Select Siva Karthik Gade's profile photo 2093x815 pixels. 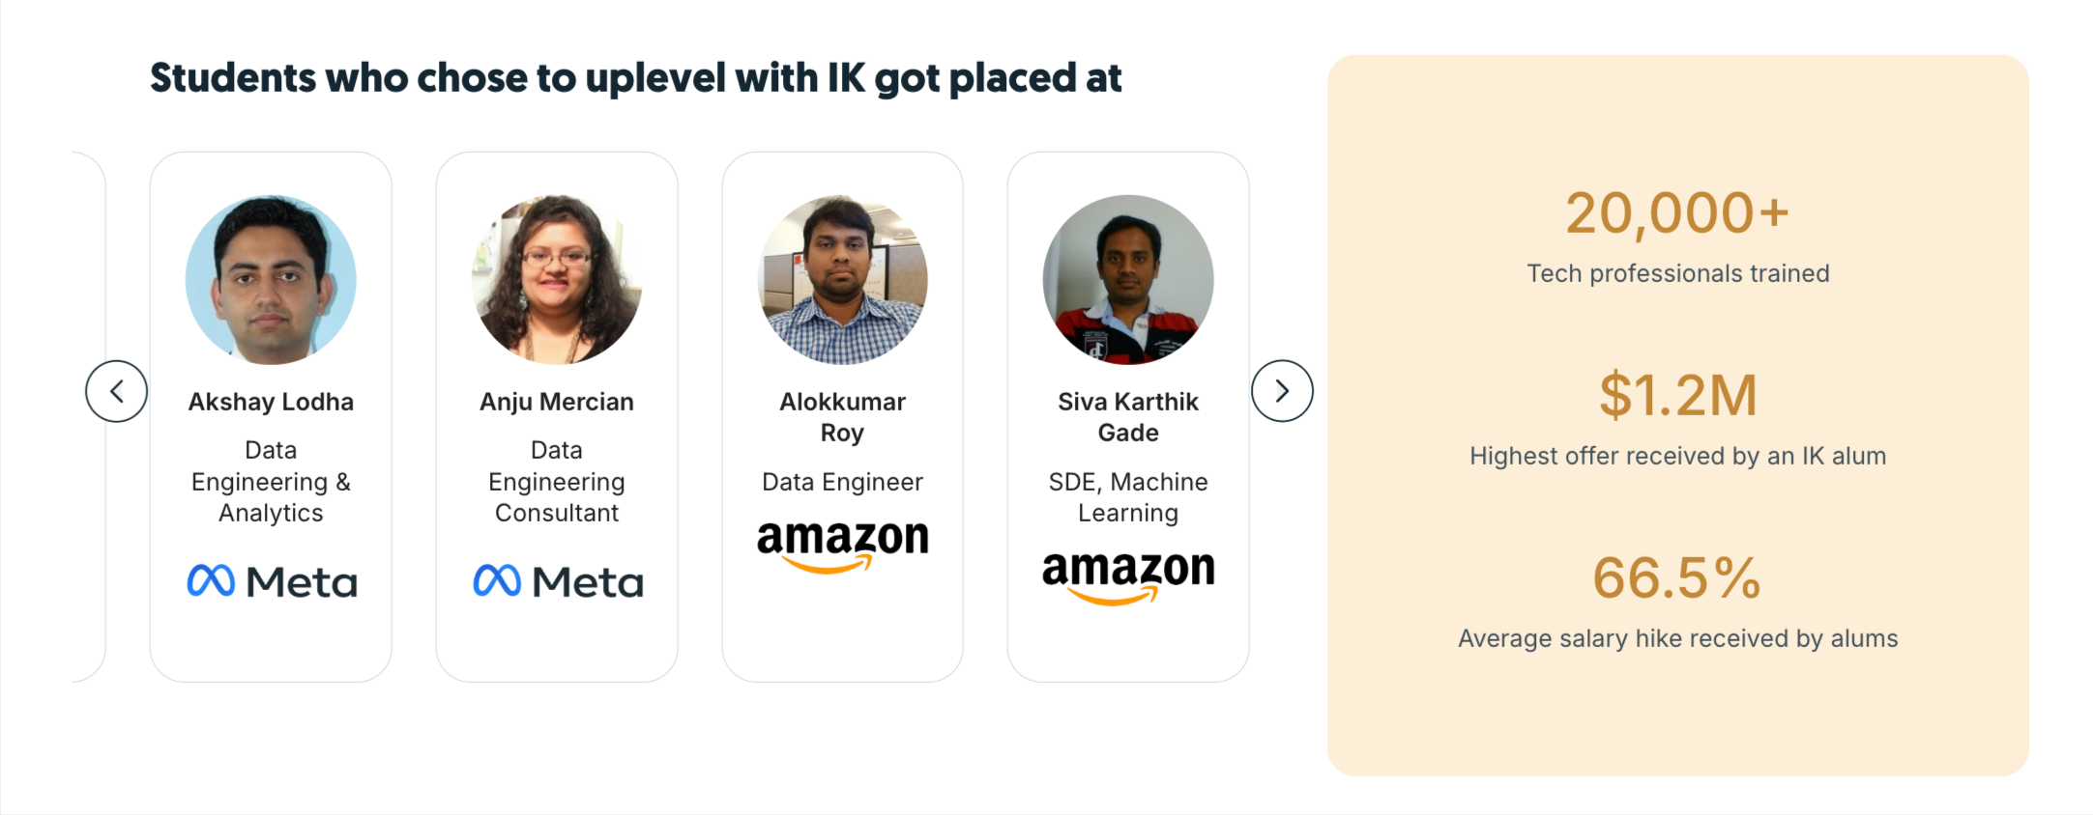(x=1128, y=280)
